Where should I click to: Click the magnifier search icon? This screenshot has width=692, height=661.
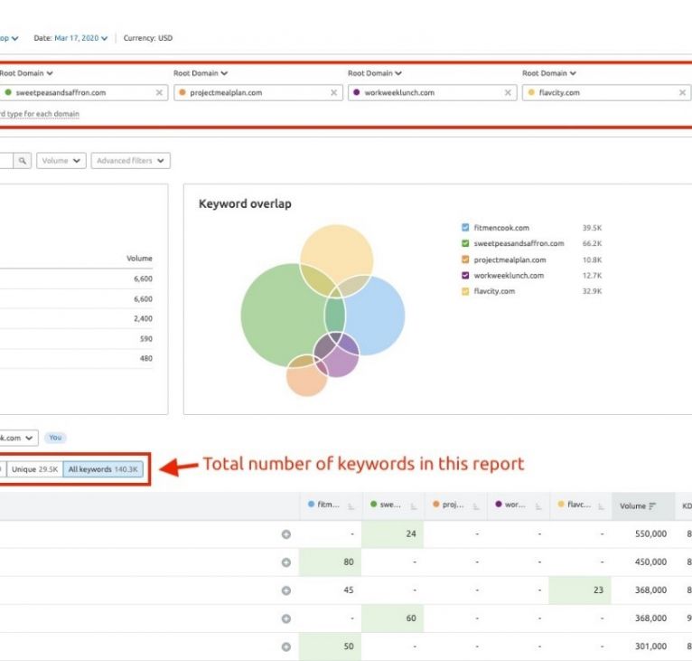[x=23, y=161]
